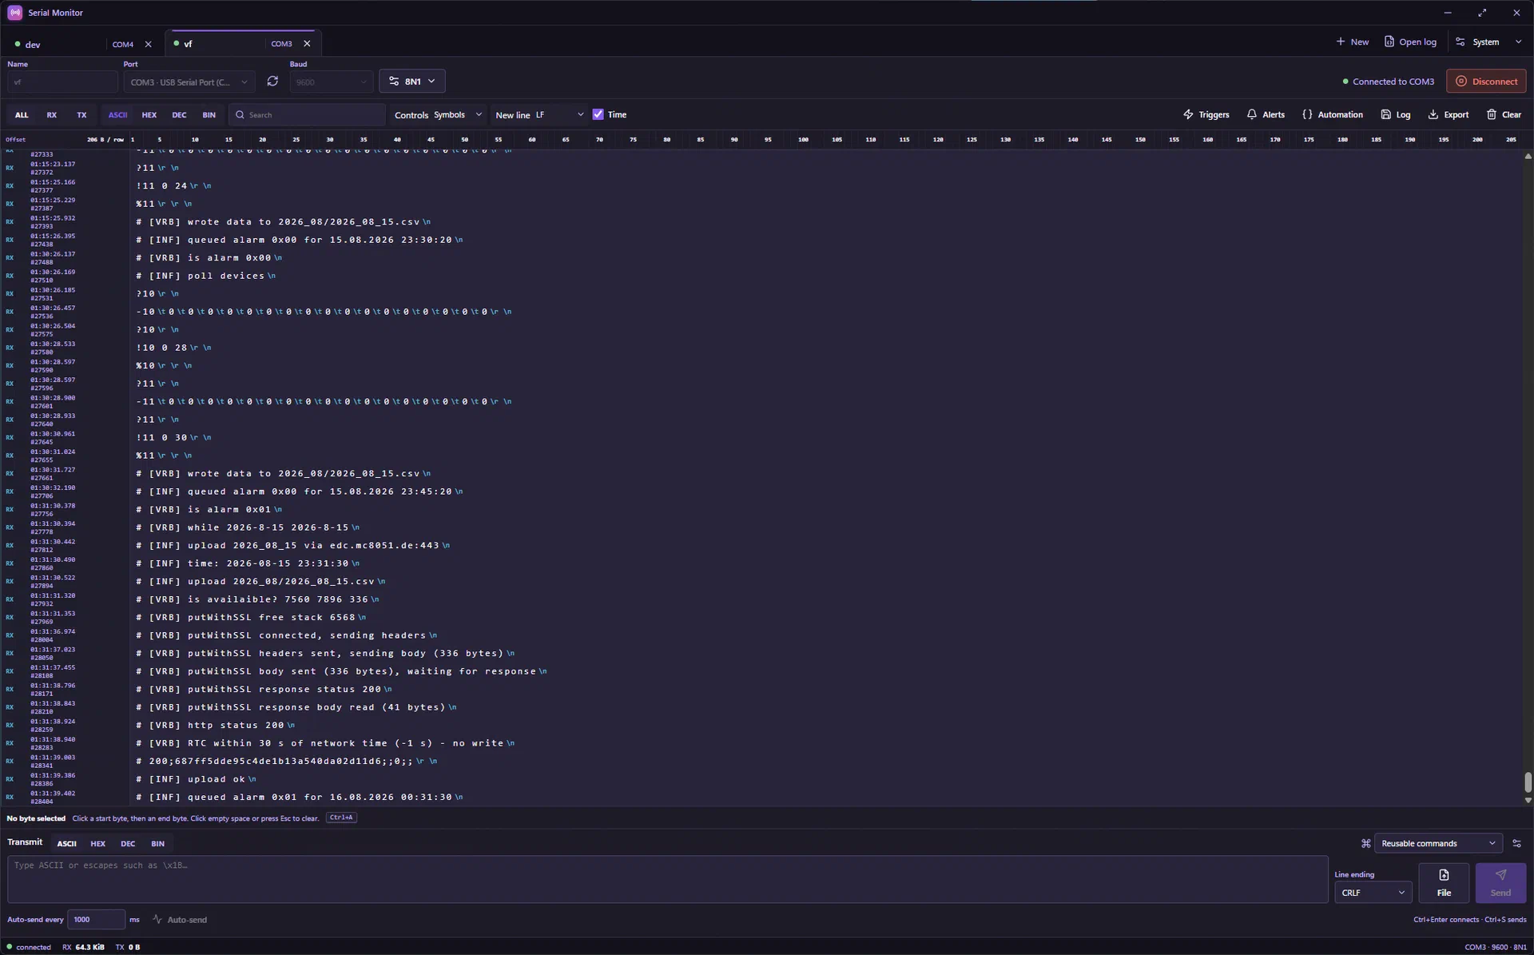Click the System dropdown chevron
Screen dimensions: 1534x955
1518,42
